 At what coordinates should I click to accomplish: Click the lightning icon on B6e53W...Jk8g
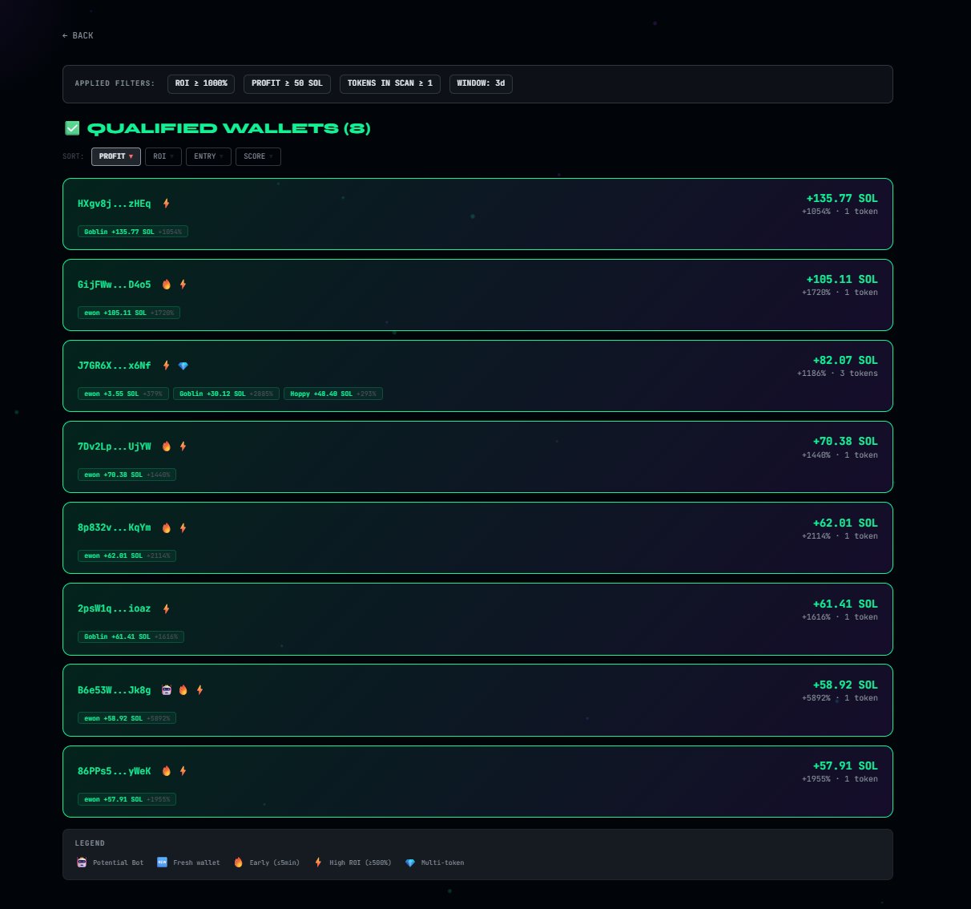pyautogui.click(x=200, y=690)
